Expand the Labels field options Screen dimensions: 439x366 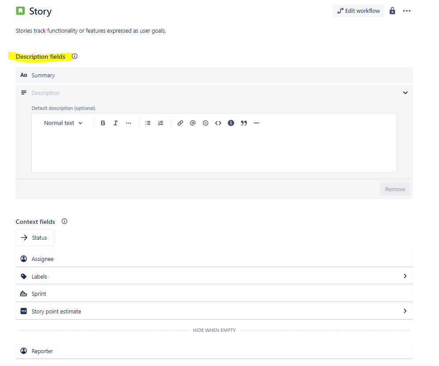[405, 276]
